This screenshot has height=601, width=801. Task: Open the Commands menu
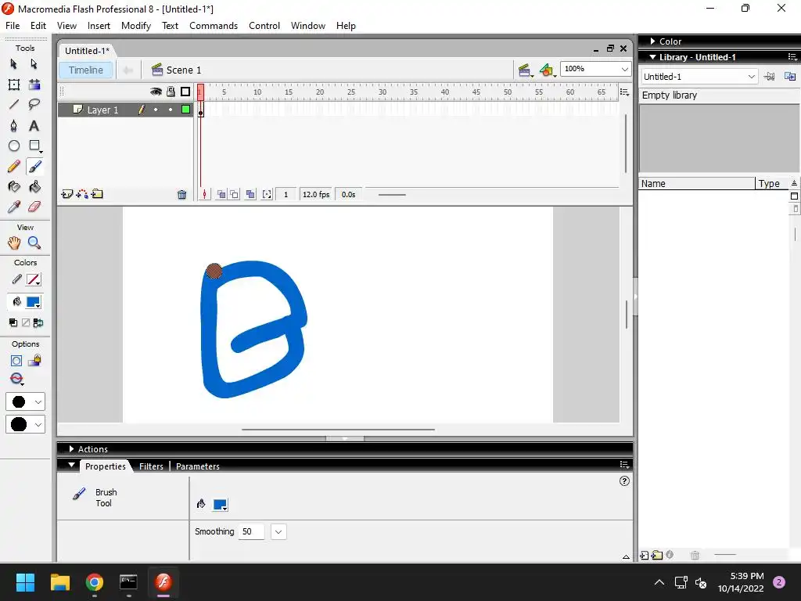point(214,26)
